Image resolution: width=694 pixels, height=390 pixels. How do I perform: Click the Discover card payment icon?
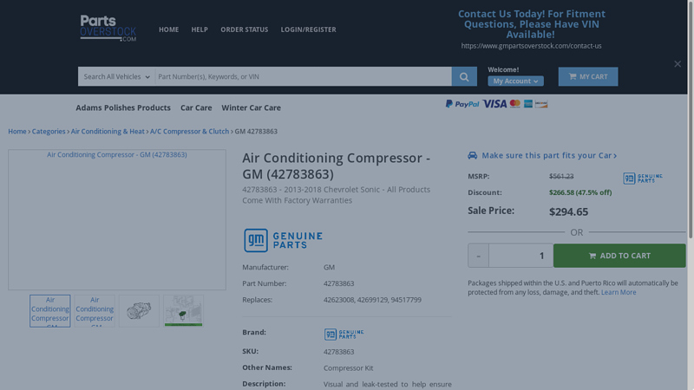point(541,104)
